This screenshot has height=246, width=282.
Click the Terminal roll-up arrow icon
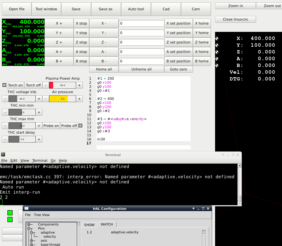coord(223,155)
